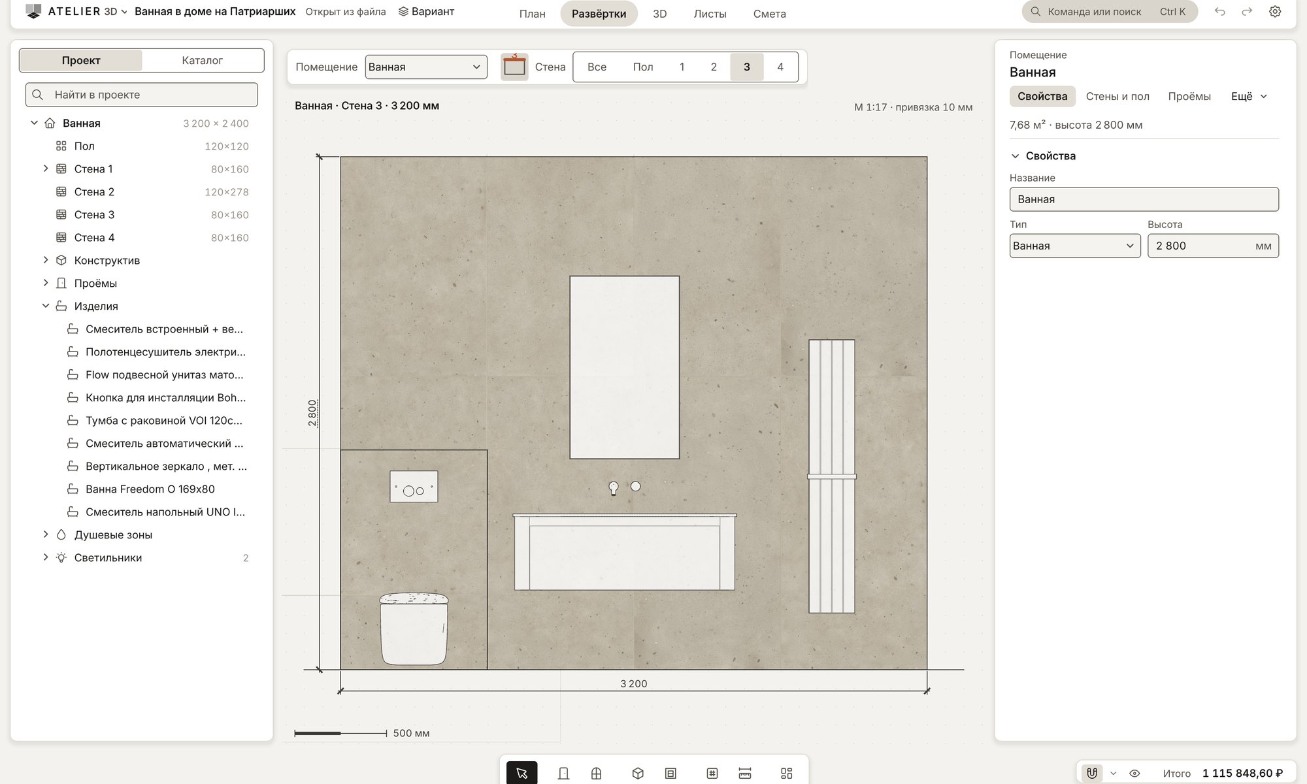Switch to wall 1 segment

tap(682, 67)
